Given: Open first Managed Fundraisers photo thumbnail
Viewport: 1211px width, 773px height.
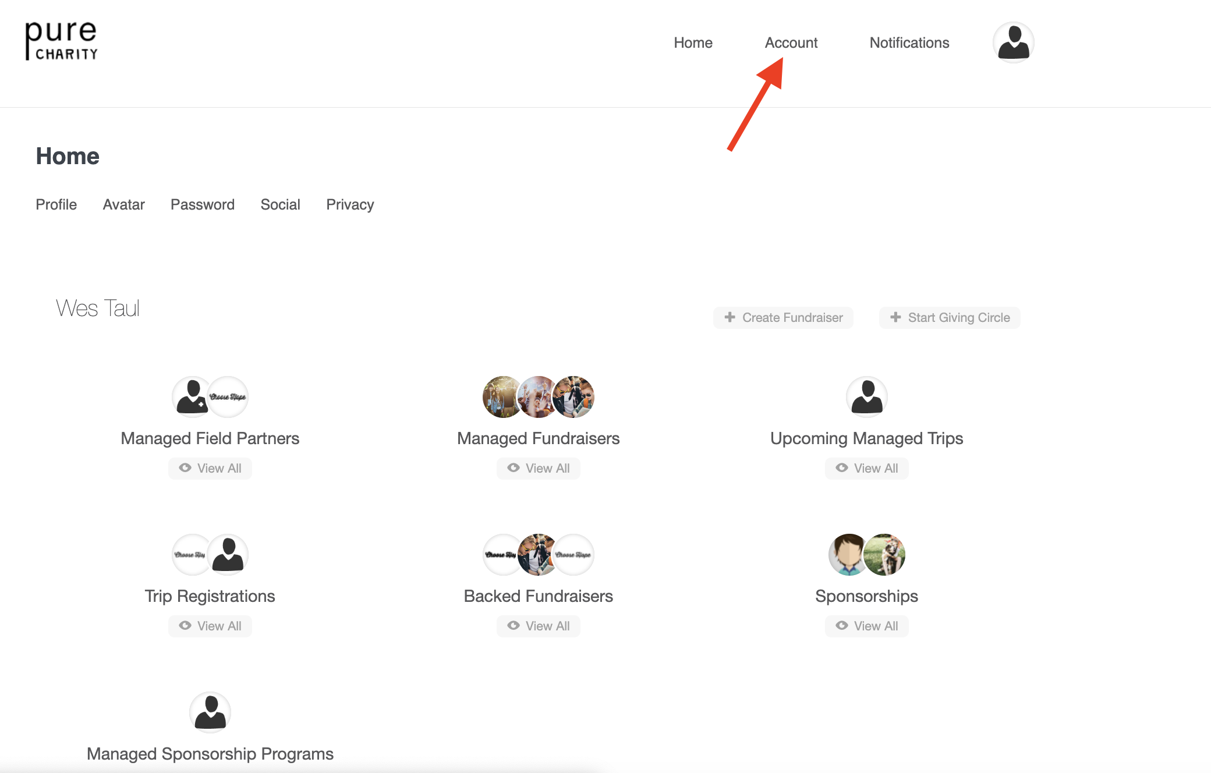Looking at the screenshot, I should pyautogui.click(x=501, y=397).
